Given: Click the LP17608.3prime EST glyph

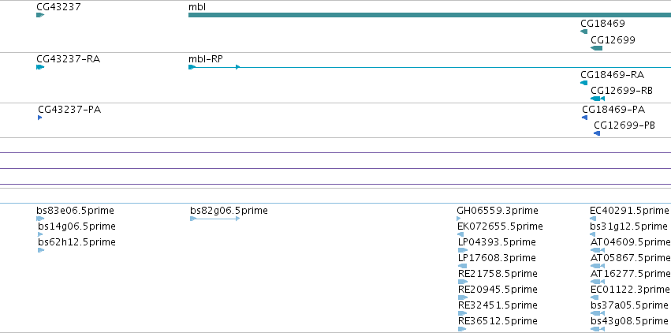Looking at the screenshot, I should click(x=462, y=266).
